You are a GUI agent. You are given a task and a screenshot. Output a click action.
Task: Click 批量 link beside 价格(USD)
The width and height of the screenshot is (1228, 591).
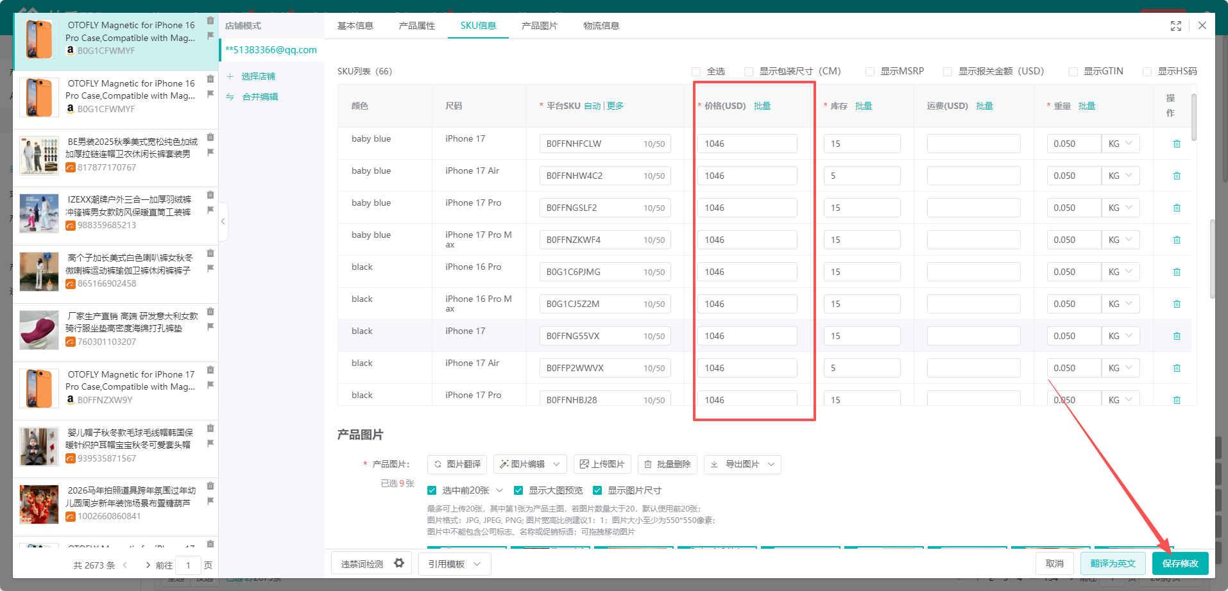click(x=762, y=106)
